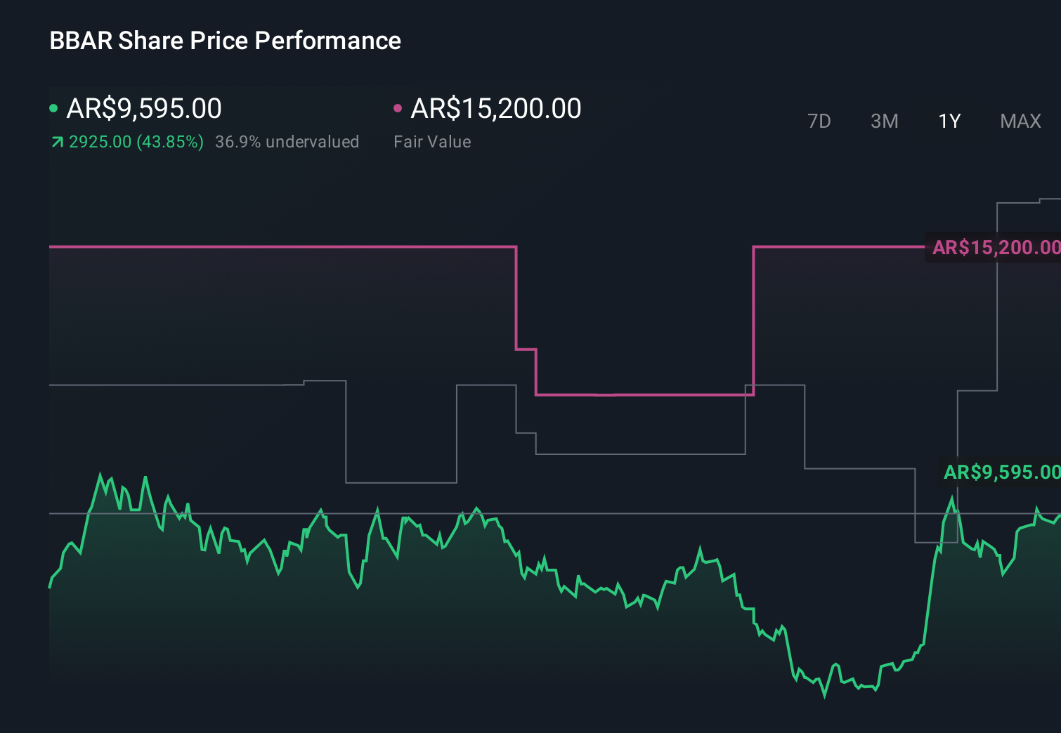
Task: Show the MAX time range
Action: [x=1020, y=121]
